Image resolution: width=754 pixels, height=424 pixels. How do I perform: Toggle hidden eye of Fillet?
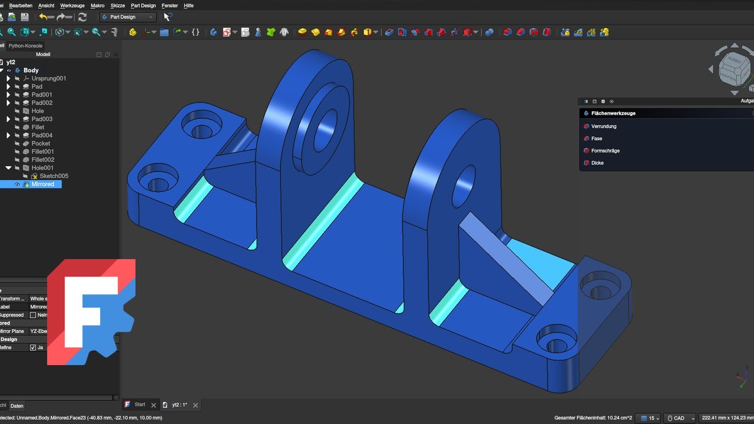pyautogui.click(x=17, y=127)
